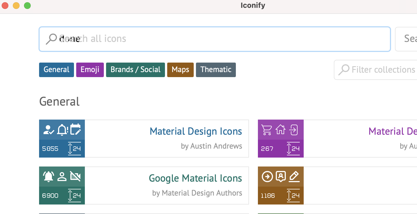
Task: Click the search magnifier in the main search bar
Action: click(x=51, y=39)
